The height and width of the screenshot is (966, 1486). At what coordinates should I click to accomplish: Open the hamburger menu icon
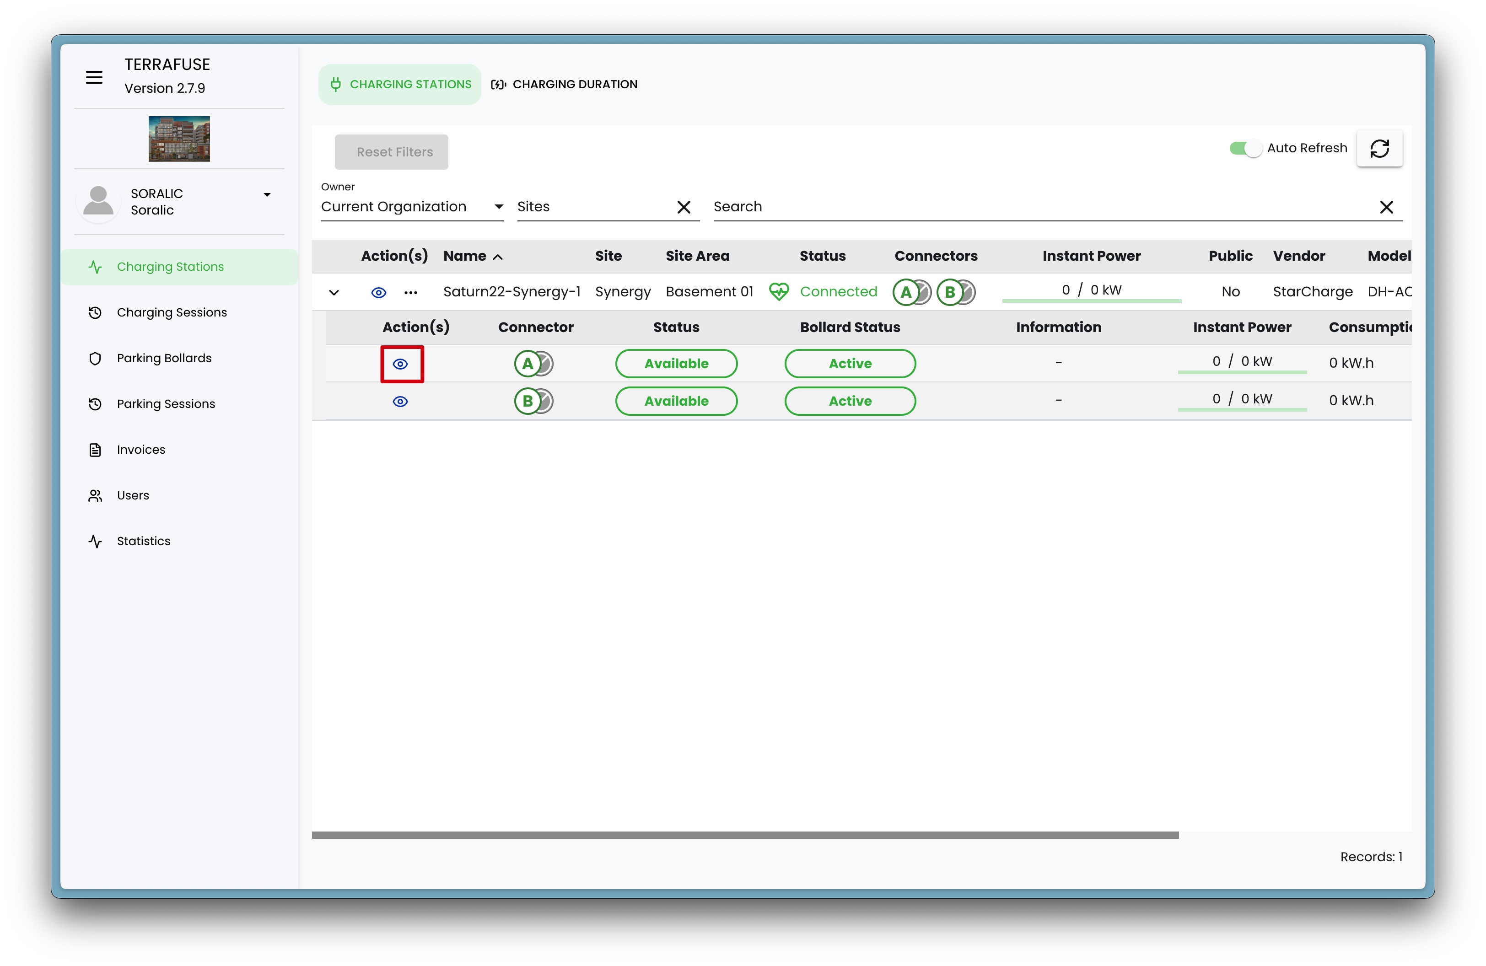click(94, 77)
